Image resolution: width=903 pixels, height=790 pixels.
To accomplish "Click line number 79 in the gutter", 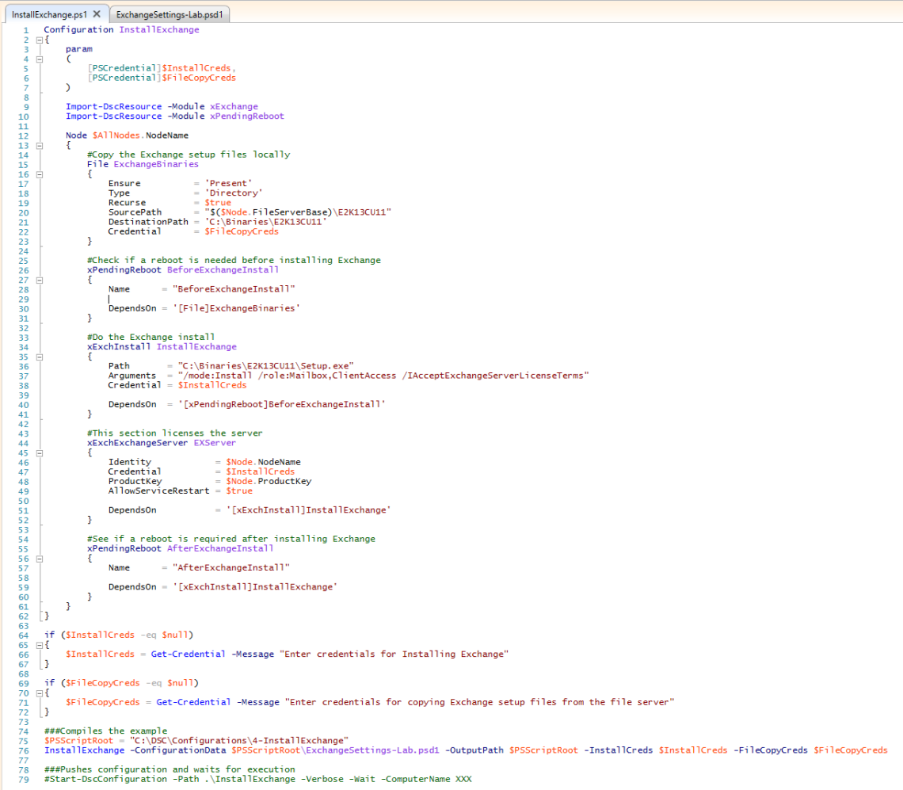I will coord(24,779).
